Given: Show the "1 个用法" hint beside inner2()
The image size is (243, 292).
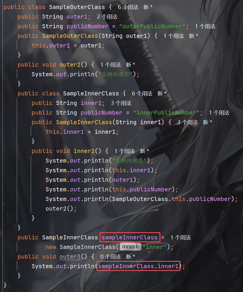Looking at the screenshot, I should click(125, 151).
